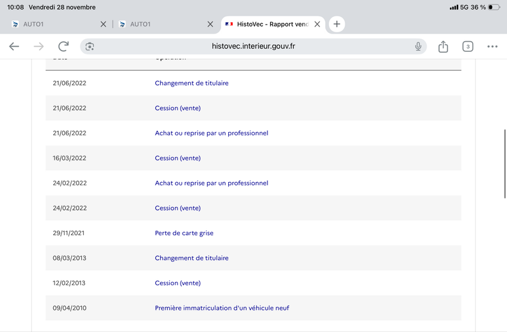Click "Cession (vente)" dated 16/03/2022

177,158
